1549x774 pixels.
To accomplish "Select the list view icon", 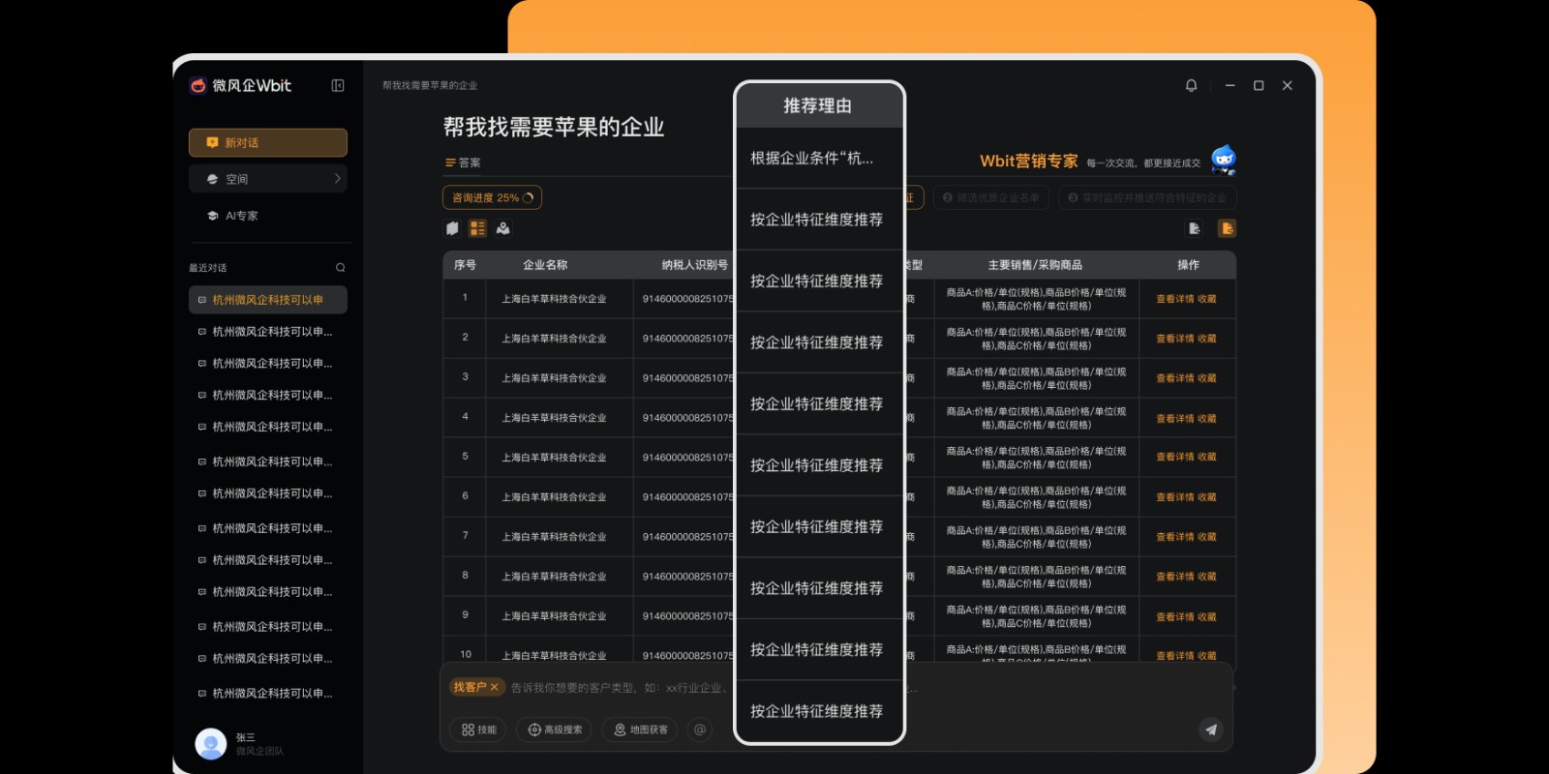I will pos(477,228).
